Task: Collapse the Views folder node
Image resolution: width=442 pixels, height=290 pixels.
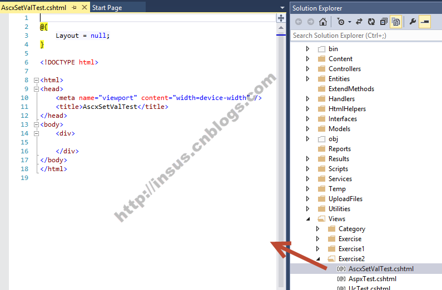Action: click(308, 219)
